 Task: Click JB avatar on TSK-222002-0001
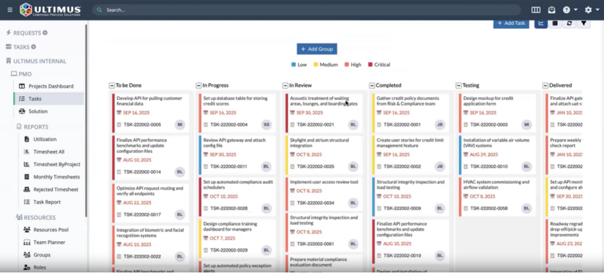point(440,125)
